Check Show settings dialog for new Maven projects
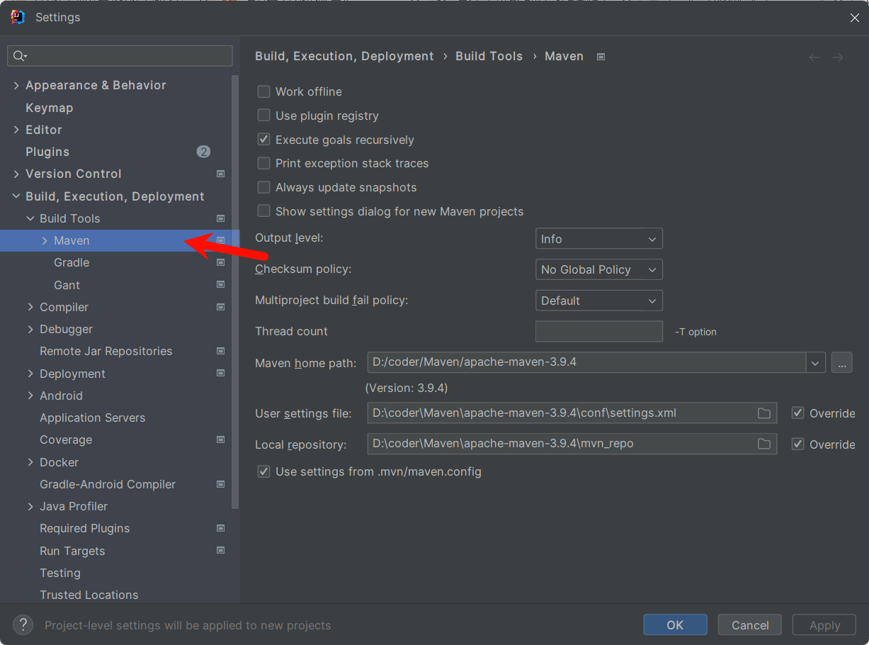 pos(263,211)
